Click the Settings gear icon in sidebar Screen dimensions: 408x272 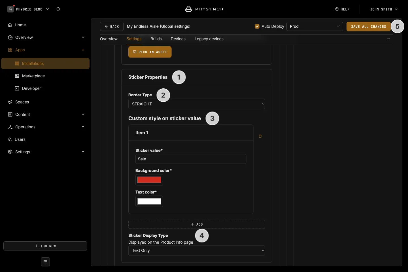(10, 152)
